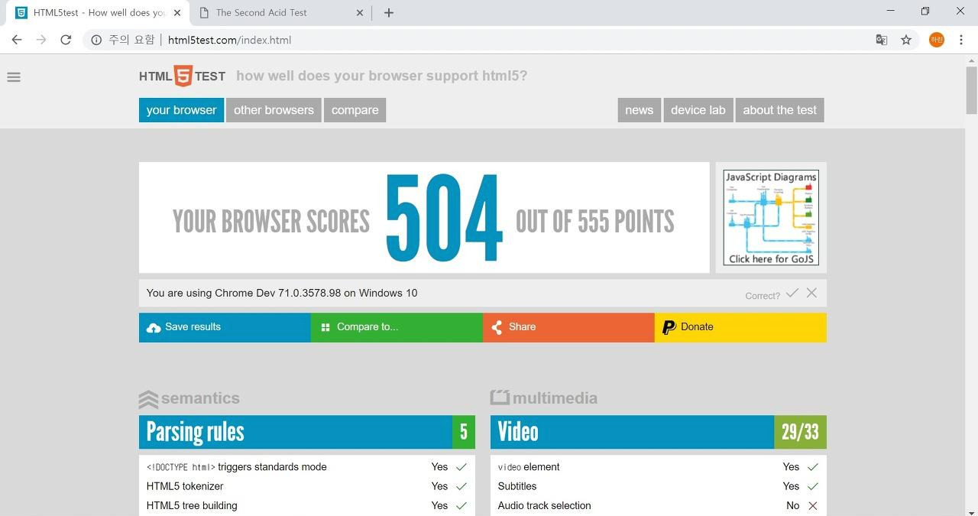Mark browser detection incorrect with the X icon

point(811,293)
